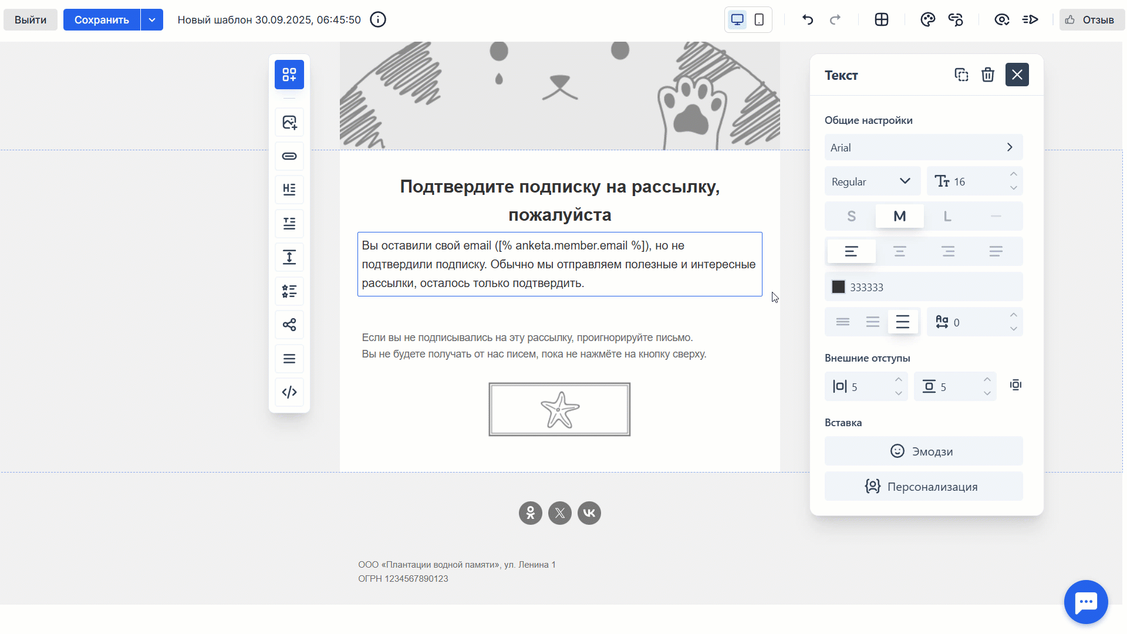The image size is (1127, 634).
Task: Add a social share block
Action: [289, 325]
